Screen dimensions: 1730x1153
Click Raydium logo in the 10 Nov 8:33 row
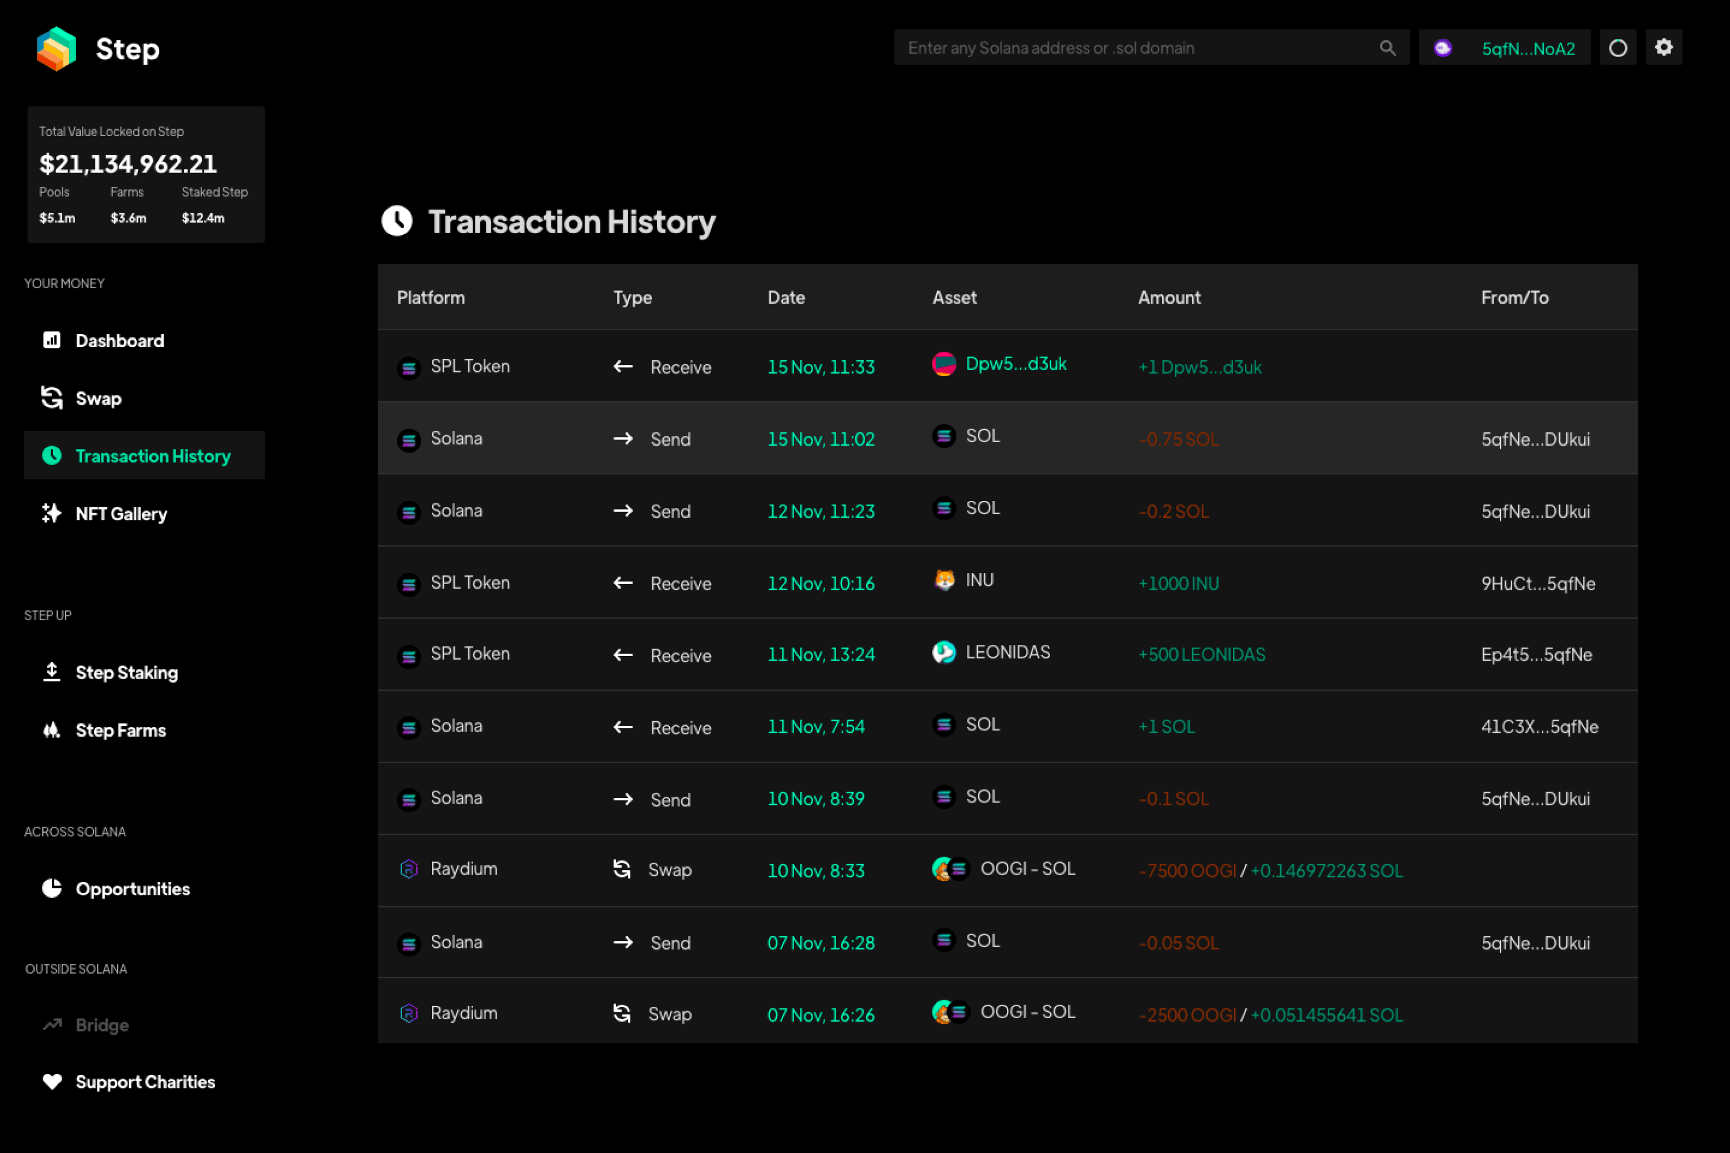(x=409, y=869)
